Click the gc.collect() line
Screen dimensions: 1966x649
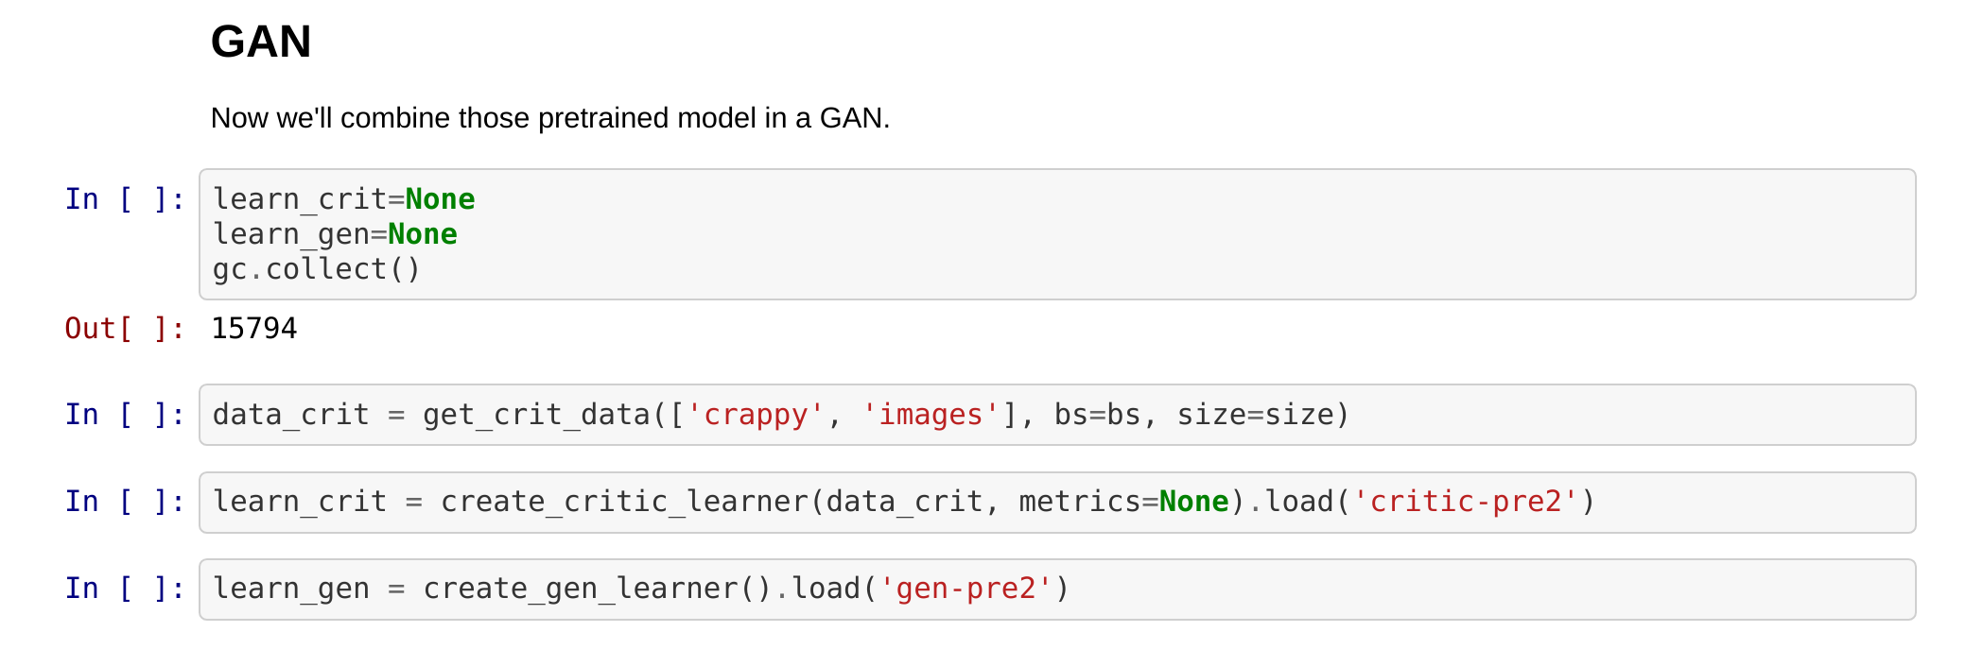317,269
